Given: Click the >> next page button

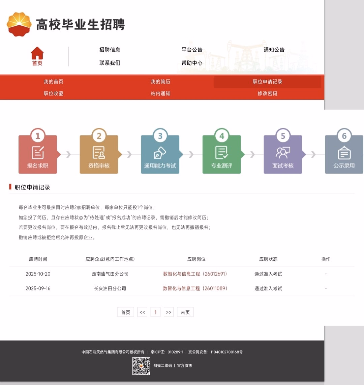Looking at the screenshot, I should [169, 312].
